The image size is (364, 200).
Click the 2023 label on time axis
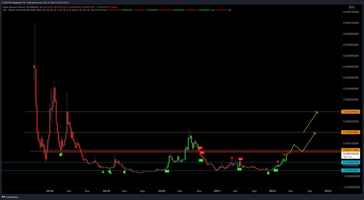pyautogui.click(x=328, y=191)
